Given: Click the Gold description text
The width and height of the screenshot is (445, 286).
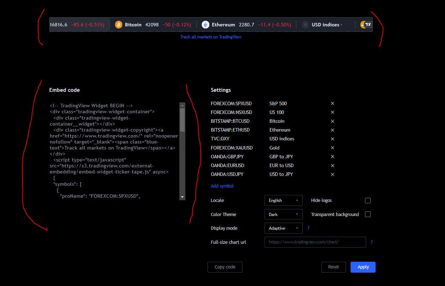Looking at the screenshot, I should tap(274, 148).
